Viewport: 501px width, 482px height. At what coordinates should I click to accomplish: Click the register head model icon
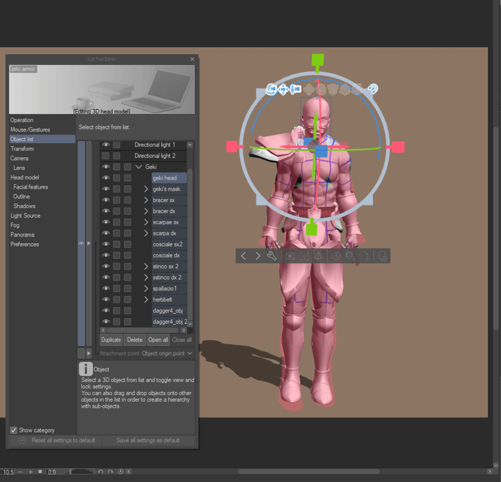383,256
